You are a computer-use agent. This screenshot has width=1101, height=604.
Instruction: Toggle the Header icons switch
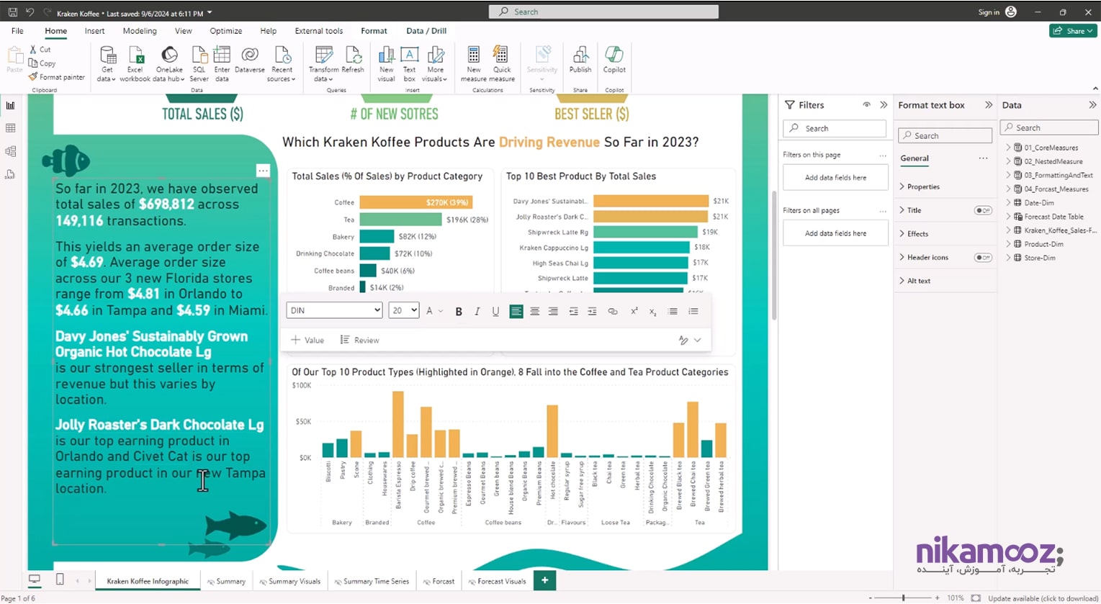(x=982, y=257)
